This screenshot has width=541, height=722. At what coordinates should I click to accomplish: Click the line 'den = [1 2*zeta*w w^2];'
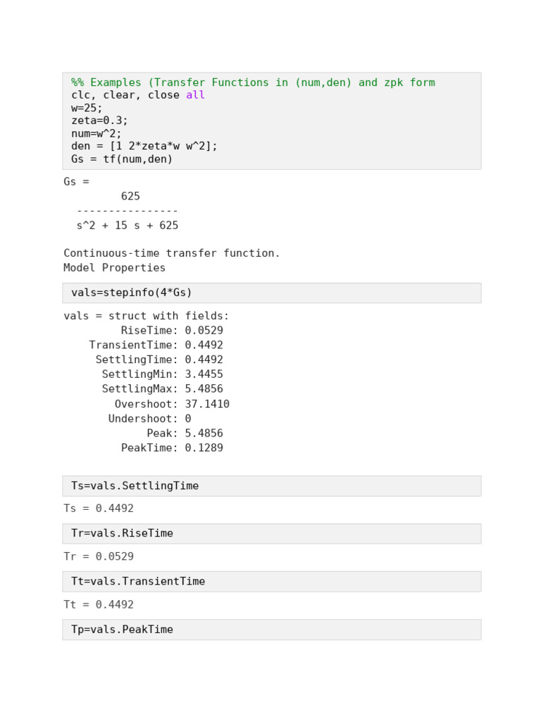tap(144, 146)
